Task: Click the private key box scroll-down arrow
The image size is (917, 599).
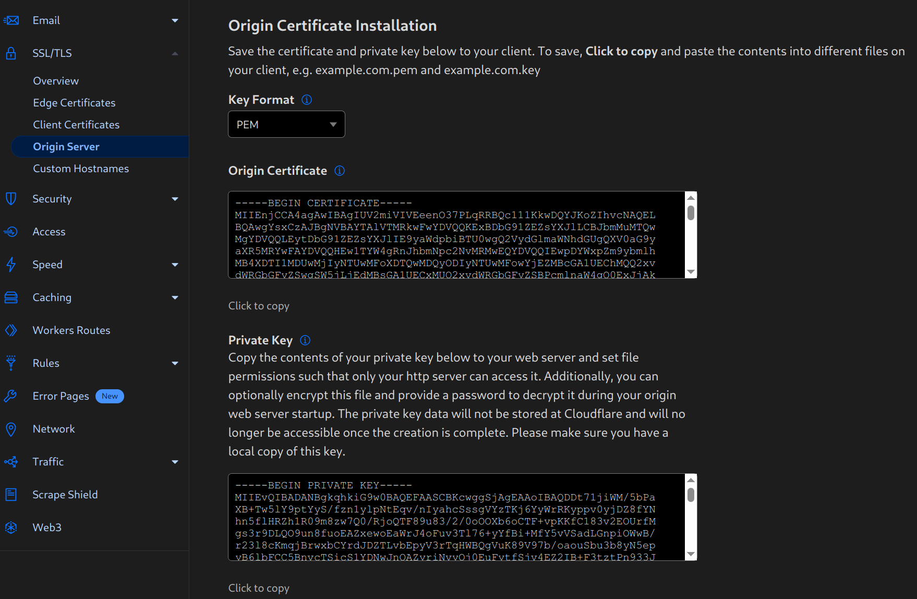Action: tap(691, 554)
